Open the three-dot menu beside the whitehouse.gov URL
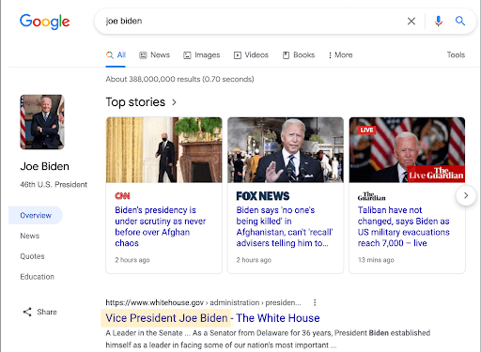 (x=315, y=302)
